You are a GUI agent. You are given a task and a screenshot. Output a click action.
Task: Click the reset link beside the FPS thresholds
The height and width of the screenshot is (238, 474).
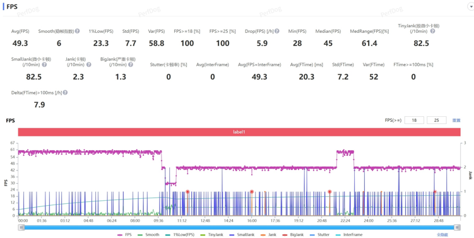(456, 121)
